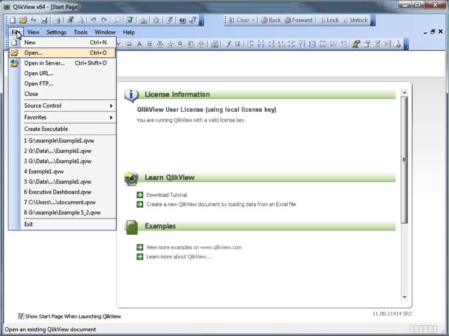
Task: Open the Help menu
Action: 128,32
